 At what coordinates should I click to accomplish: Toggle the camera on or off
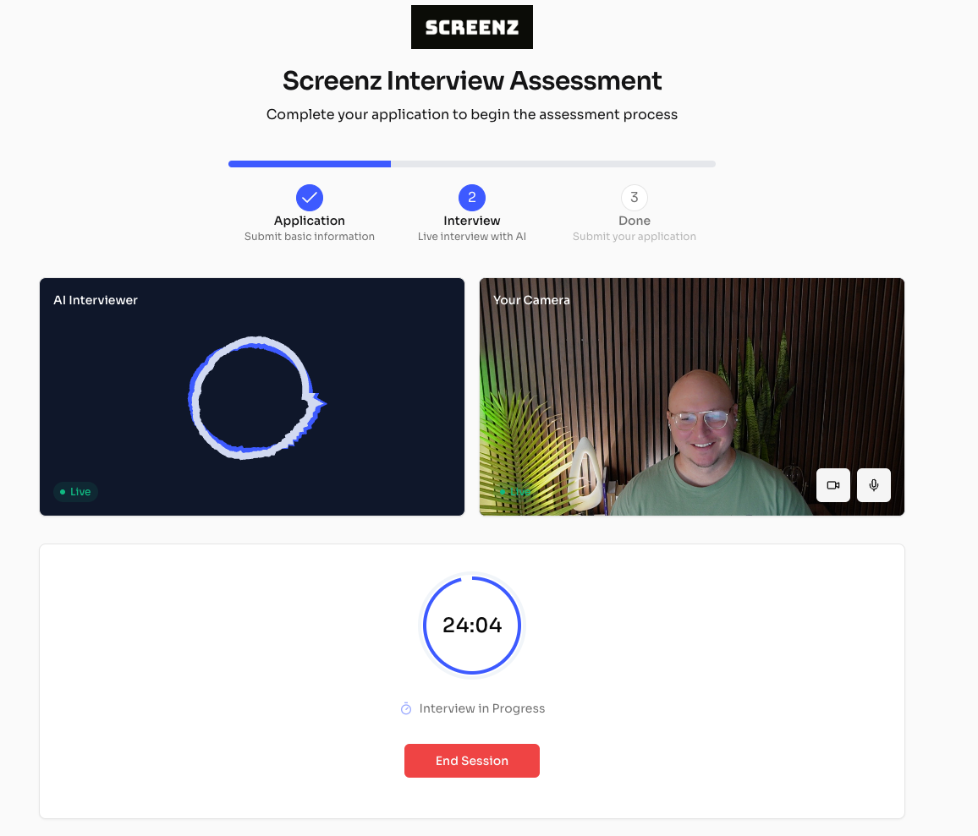pyautogui.click(x=832, y=485)
